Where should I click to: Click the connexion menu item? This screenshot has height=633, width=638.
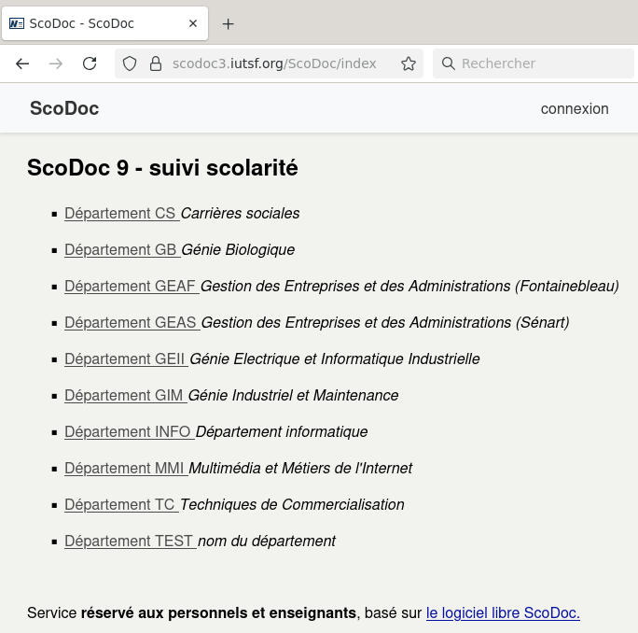click(574, 108)
